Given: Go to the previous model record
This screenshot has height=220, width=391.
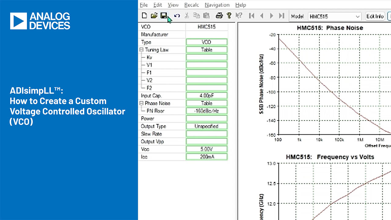Looking at the screenshot, I should (261, 16).
